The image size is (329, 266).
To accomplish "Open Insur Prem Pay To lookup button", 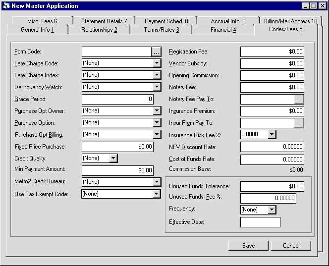I will pyautogui.click(x=299, y=123).
